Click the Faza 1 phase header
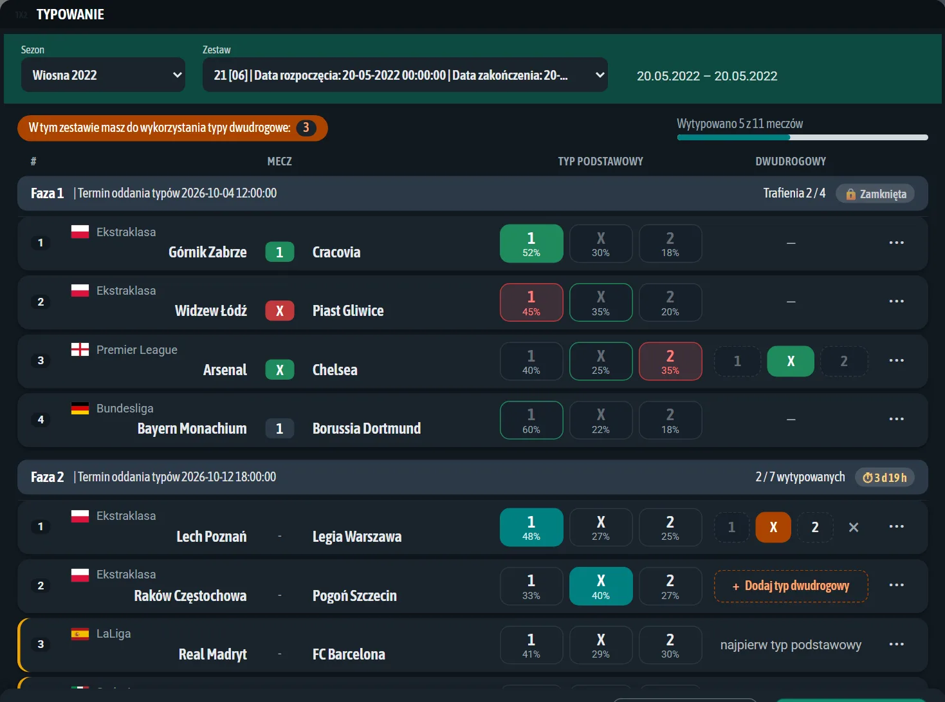 click(472, 193)
